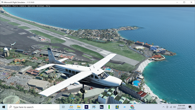
Task: Maximize the Flight Simulator window
Action: (184, 2)
